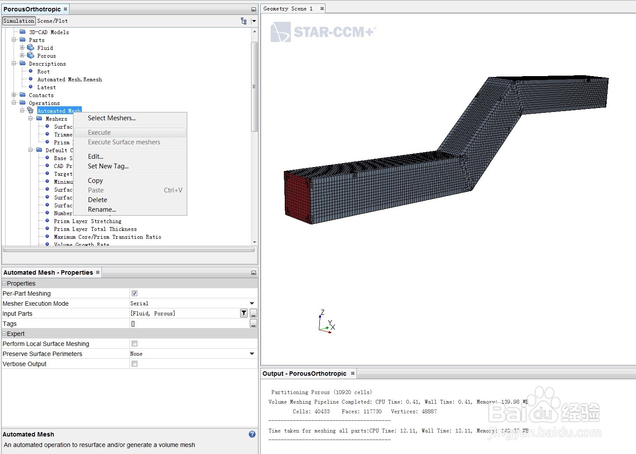Click the Meshers folder icon
Screen dimensions: 636x454
pos(39,119)
